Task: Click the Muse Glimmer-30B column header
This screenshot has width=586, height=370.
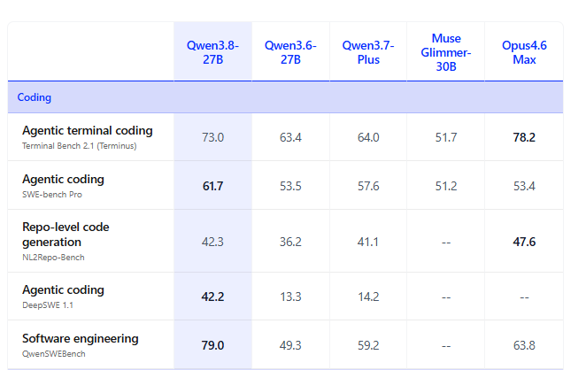Action: click(x=446, y=52)
